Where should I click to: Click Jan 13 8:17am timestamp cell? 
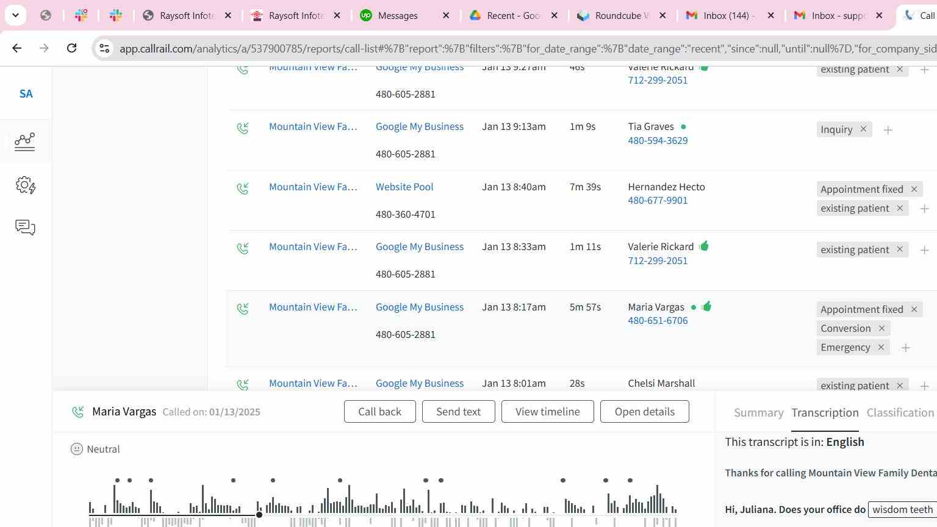tap(514, 307)
